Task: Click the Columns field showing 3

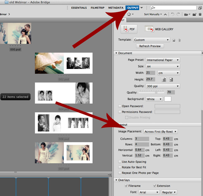Action: click(x=142, y=139)
